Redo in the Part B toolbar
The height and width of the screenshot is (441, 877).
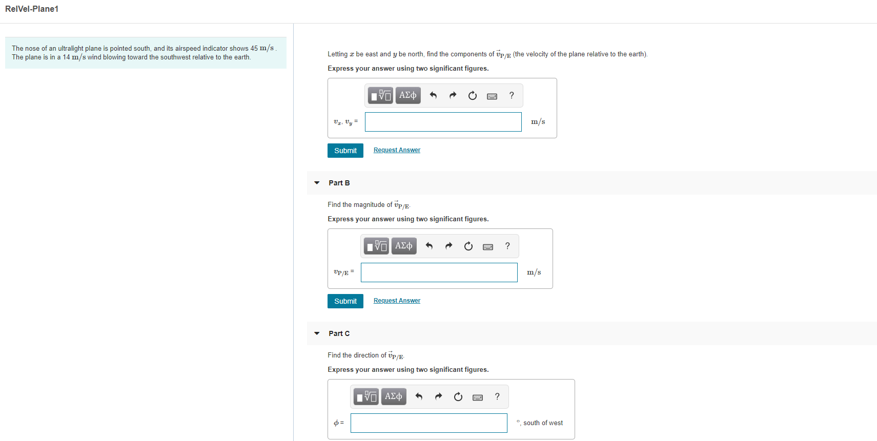(448, 246)
